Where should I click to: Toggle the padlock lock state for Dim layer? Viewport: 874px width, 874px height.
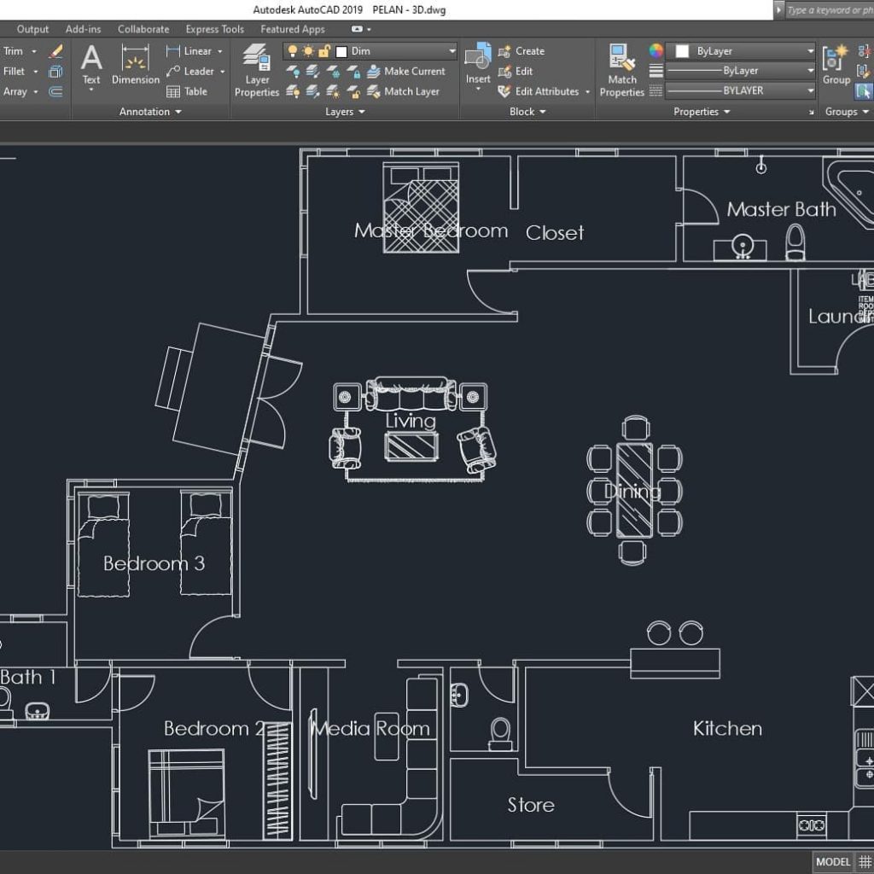(x=324, y=51)
